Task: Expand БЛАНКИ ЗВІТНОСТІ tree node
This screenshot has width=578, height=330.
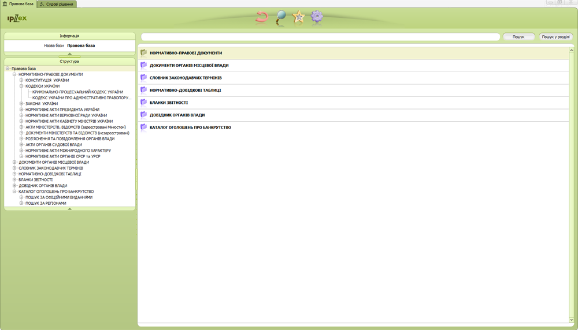Action: pos(14,180)
